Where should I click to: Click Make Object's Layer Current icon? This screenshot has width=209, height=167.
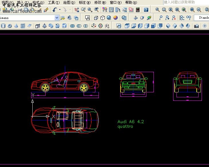click(62, 18)
